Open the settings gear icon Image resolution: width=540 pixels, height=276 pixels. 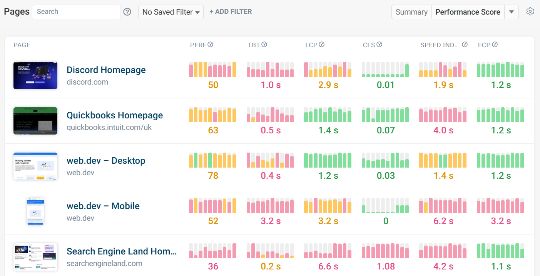[530, 12]
